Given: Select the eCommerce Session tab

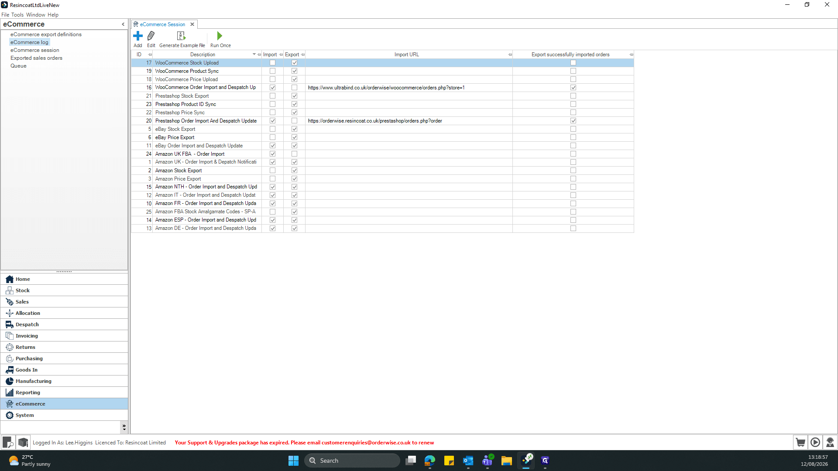Looking at the screenshot, I should (x=162, y=24).
